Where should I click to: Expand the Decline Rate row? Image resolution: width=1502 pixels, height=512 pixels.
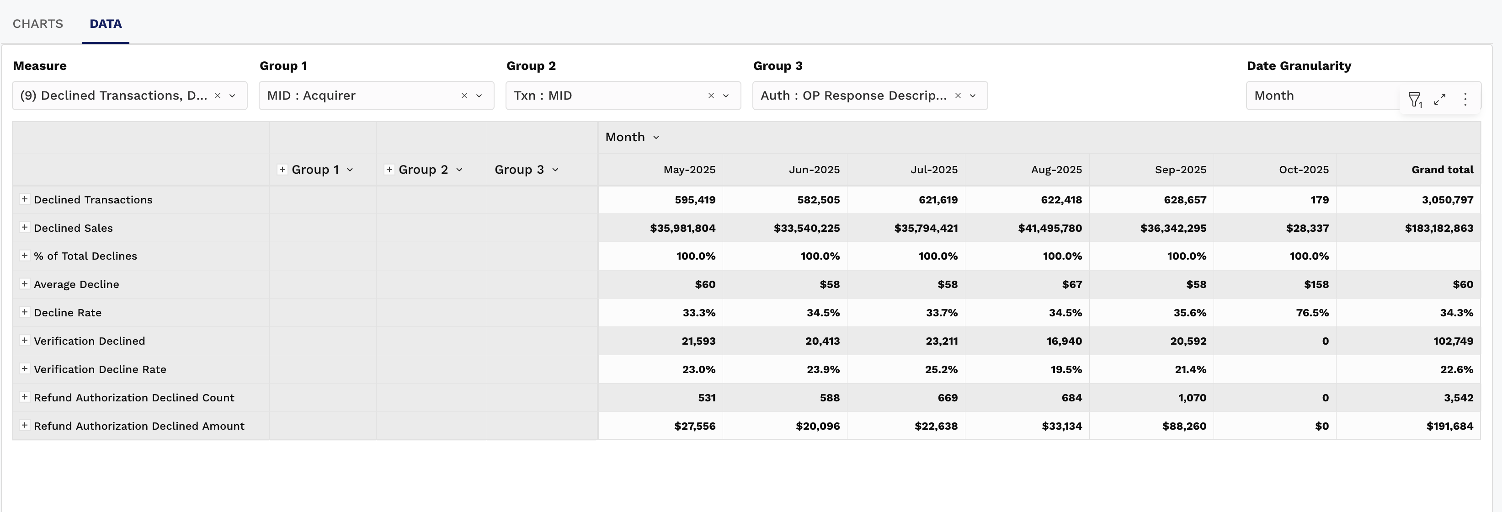pyautogui.click(x=25, y=312)
